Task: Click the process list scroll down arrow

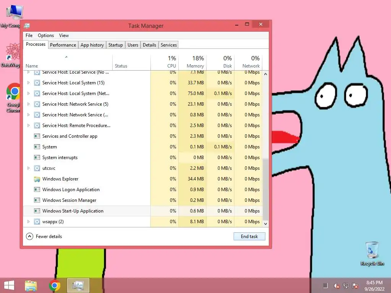Action: (x=266, y=224)
